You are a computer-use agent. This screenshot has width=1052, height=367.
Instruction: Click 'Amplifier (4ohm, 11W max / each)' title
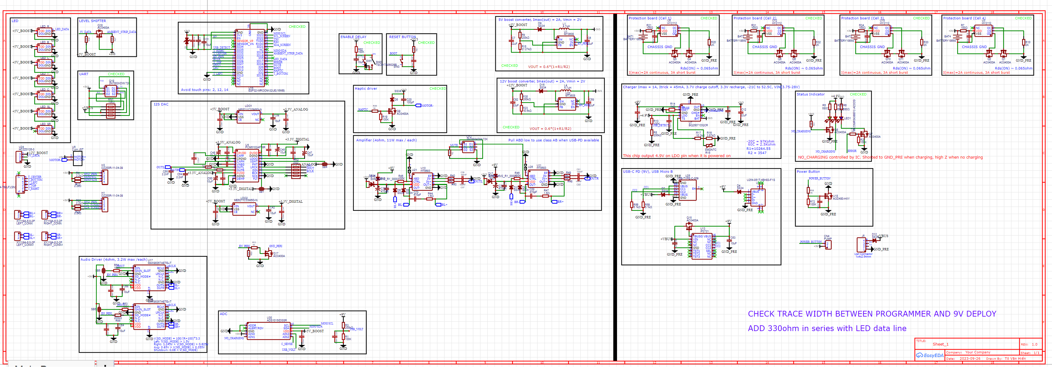pyautogui.click(x=386, y=140)
